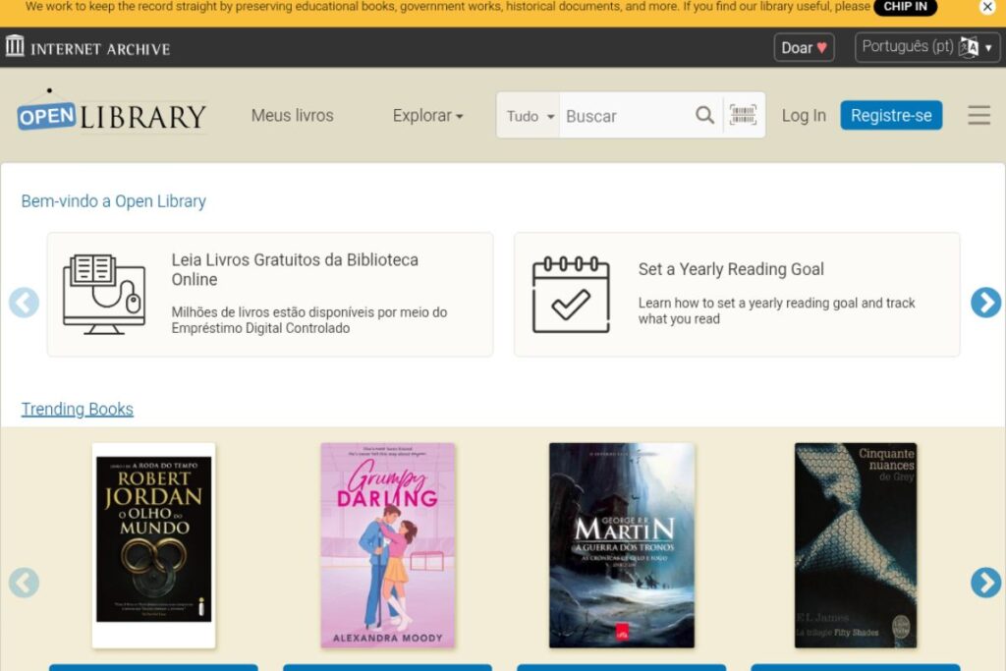The height and width of the screenshot is (671, 1006).
Task: Click welcome carousel next arrow
Action: pyautogui.click(x=985, y=303)
